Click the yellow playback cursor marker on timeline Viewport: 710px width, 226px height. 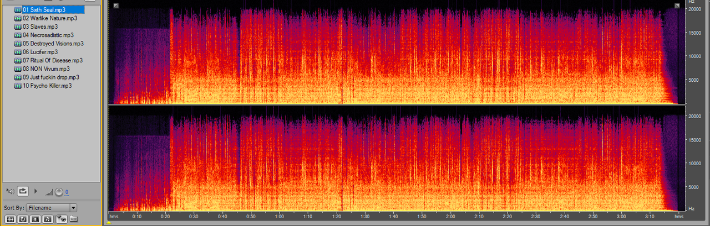pyautogui.click(x=109, y=223)
